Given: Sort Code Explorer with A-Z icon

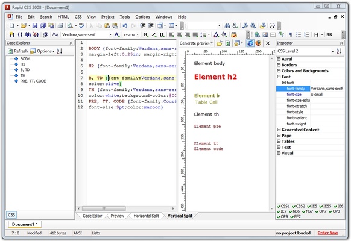Looking at the screenshot, I should 59,51.
